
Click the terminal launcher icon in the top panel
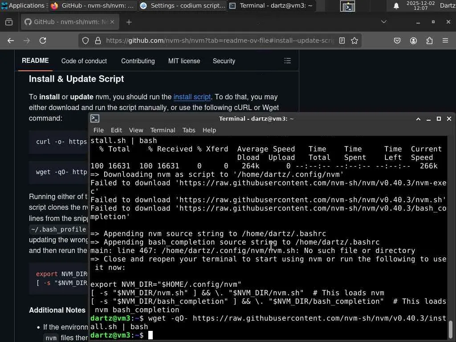(347, 6)
